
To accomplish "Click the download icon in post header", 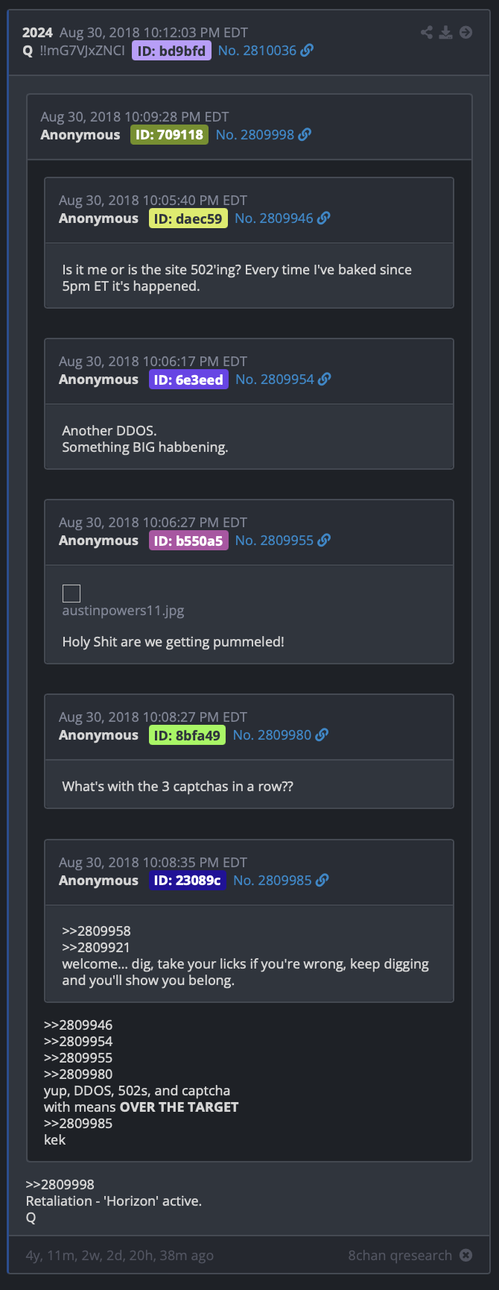I will [x=445, y=32].
